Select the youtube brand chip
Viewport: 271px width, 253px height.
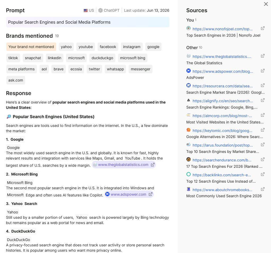[86, 47]
